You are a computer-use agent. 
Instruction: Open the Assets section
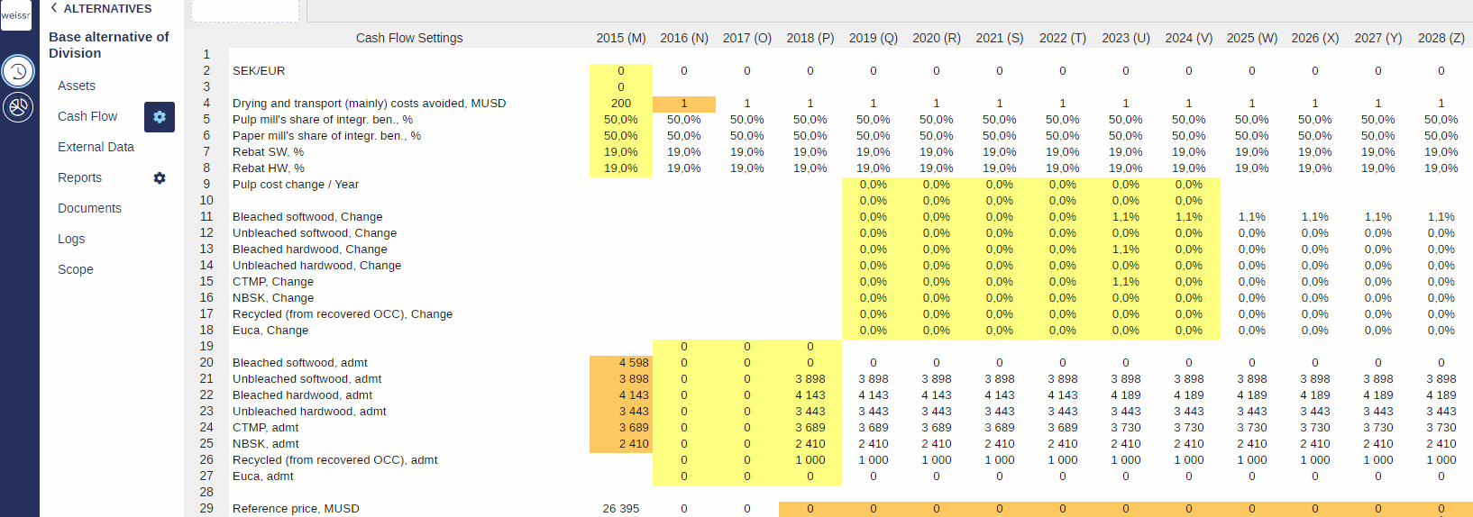point(77,86)
